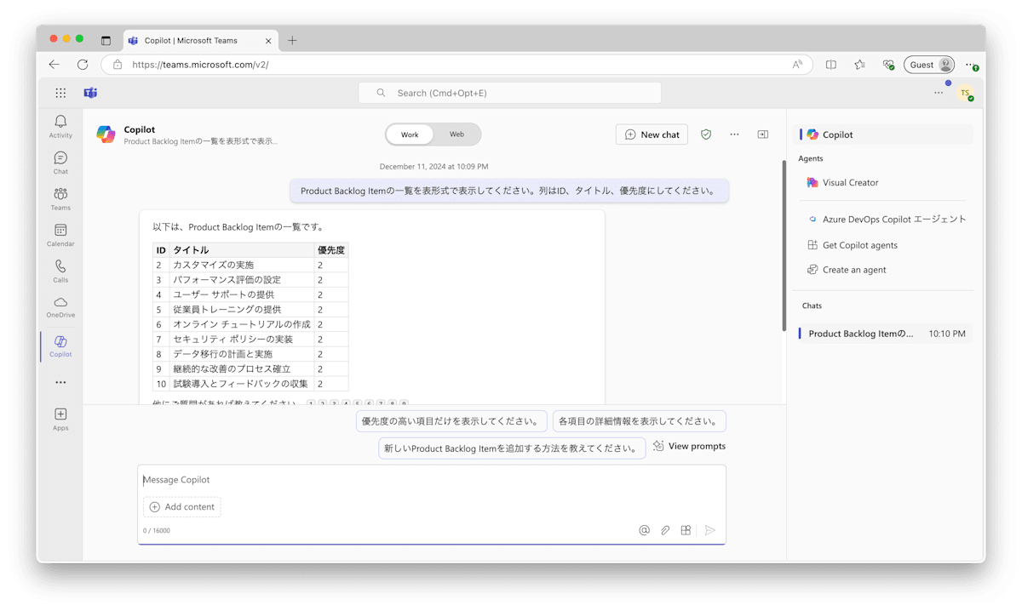This screenshot has width=1022, height=611.
Task: Go back in the browser
Action: click(x=55, y=65)
